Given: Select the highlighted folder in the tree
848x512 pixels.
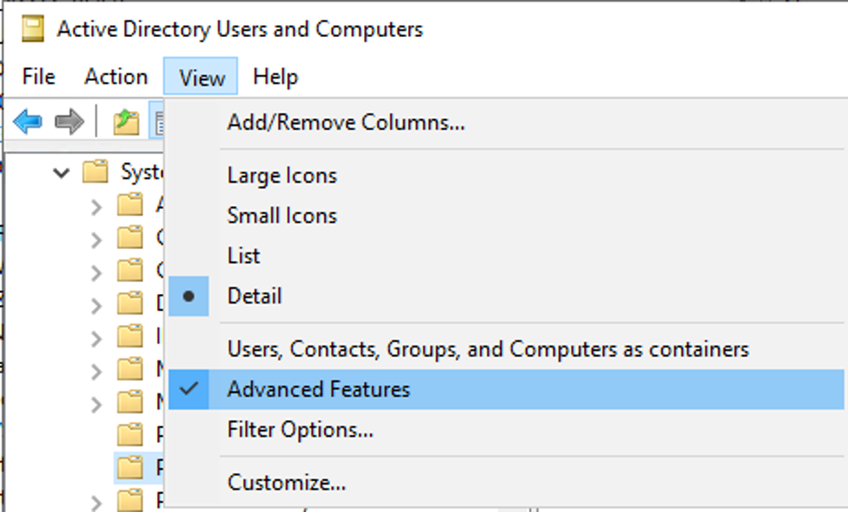Looking at the screenshot, I should pos(138,467).
